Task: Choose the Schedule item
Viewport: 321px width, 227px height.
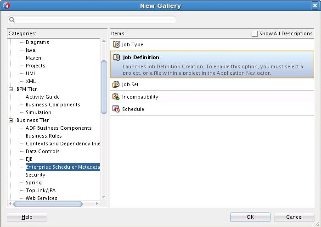Action: point(212,109)
